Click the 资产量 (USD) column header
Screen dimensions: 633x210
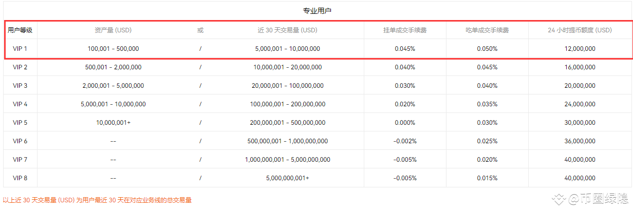coord(113,30)
